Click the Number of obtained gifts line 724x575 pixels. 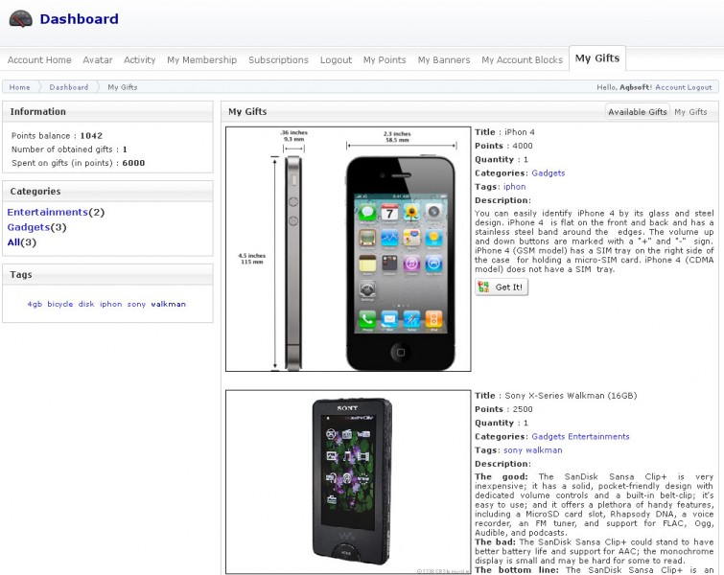click(x=69, y=149)
